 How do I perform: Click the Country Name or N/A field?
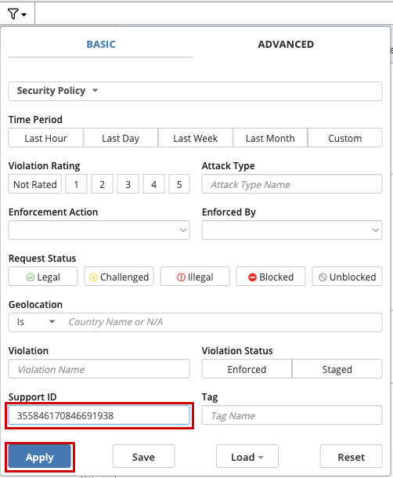(222, 322)
